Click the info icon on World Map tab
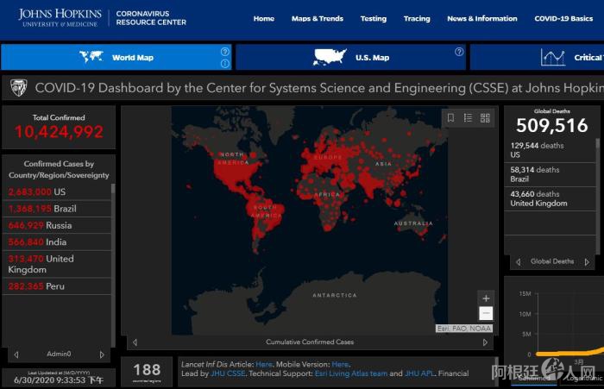Viewport: 604px width, 389px height. pos(225,63)
